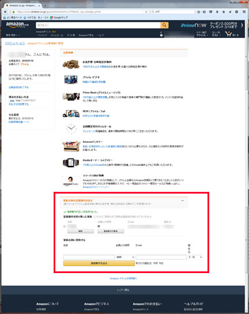Click the Amazon.co.jp logo
The width and height of the screenshot is (249, 314).
pyautogui.click(x=17, y=25)
